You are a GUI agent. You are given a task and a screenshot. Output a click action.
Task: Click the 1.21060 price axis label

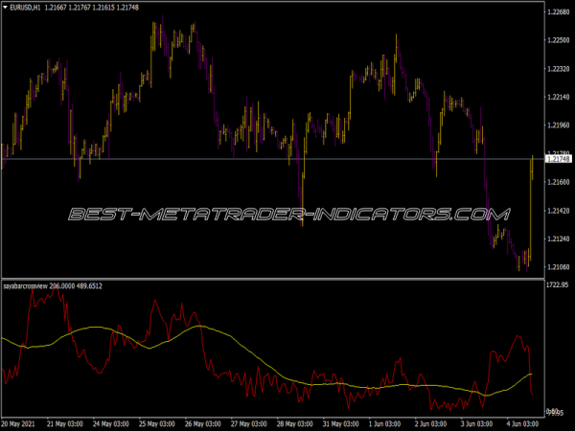(x=557, y=268)
